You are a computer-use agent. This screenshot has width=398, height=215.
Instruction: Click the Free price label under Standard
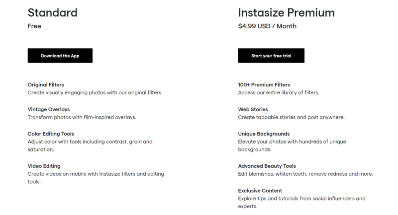point(34,26)
